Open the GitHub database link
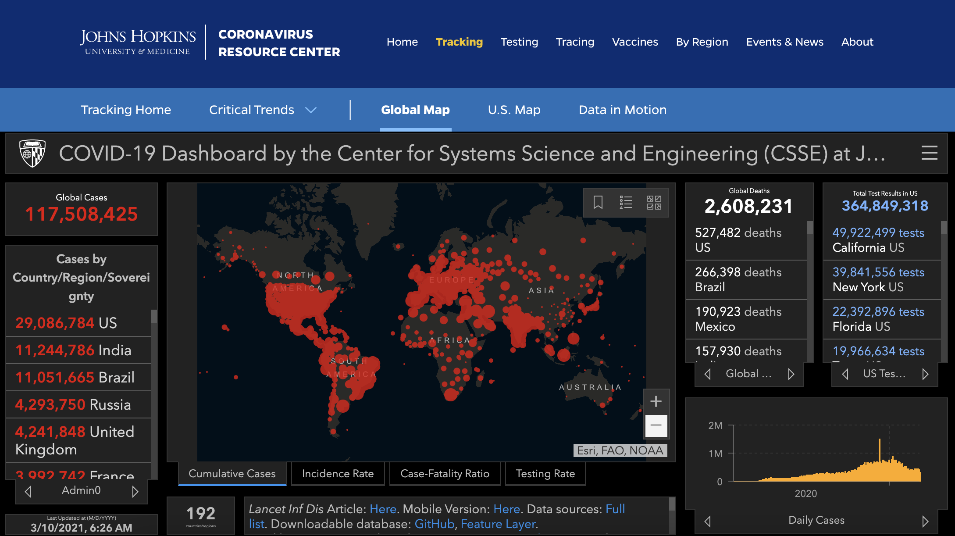Image resolution: width=955 pixels, height=536 pixels. [434, 524]
